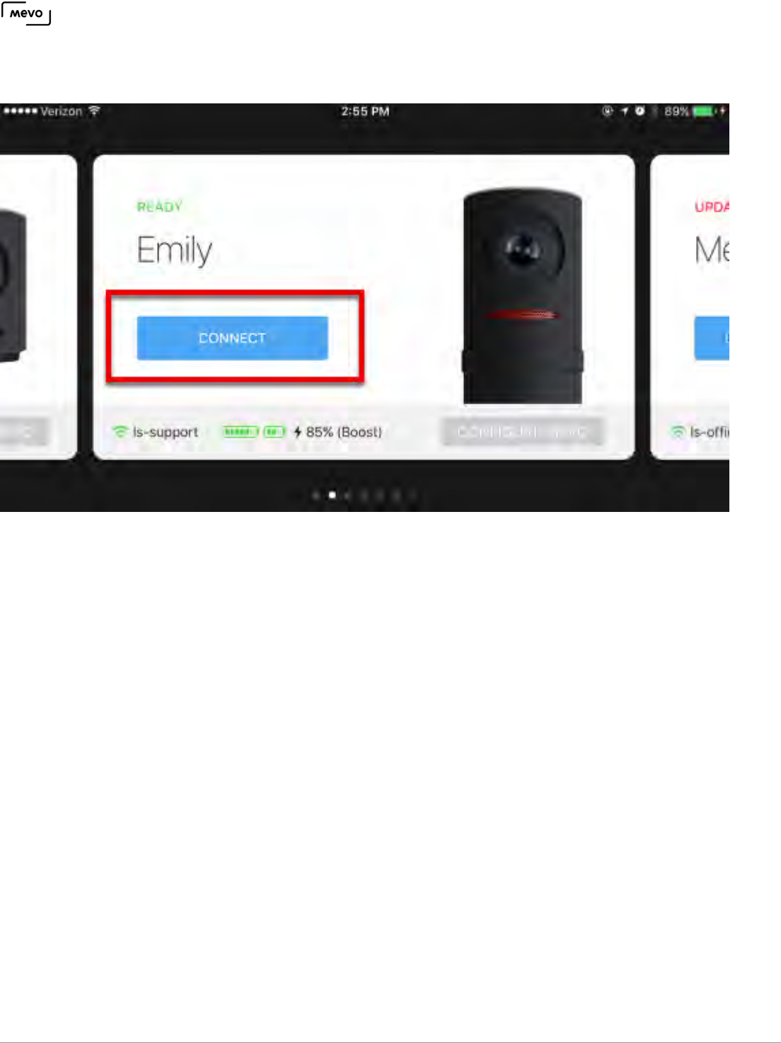Click the Verizon WiFi status icon

pyautogui.click(x=94, y=111)
